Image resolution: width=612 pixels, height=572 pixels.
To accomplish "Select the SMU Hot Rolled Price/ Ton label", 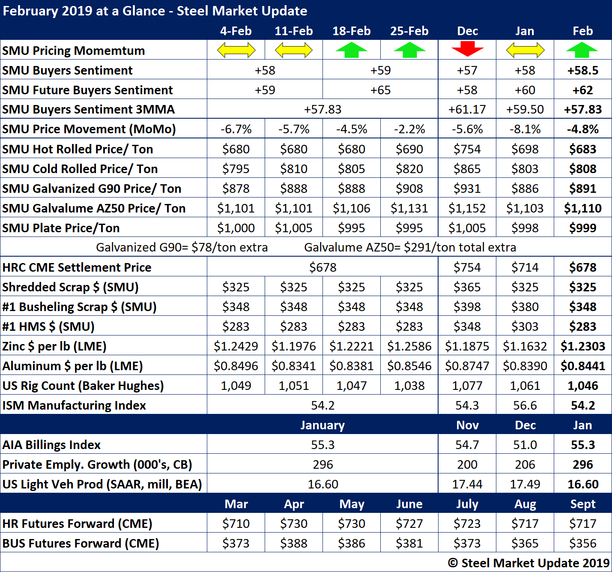I will tap(78, 149).
